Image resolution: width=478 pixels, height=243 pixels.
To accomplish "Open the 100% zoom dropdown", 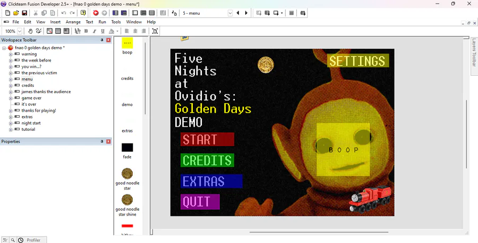I will pyautogui.click(x=20, y=31).
